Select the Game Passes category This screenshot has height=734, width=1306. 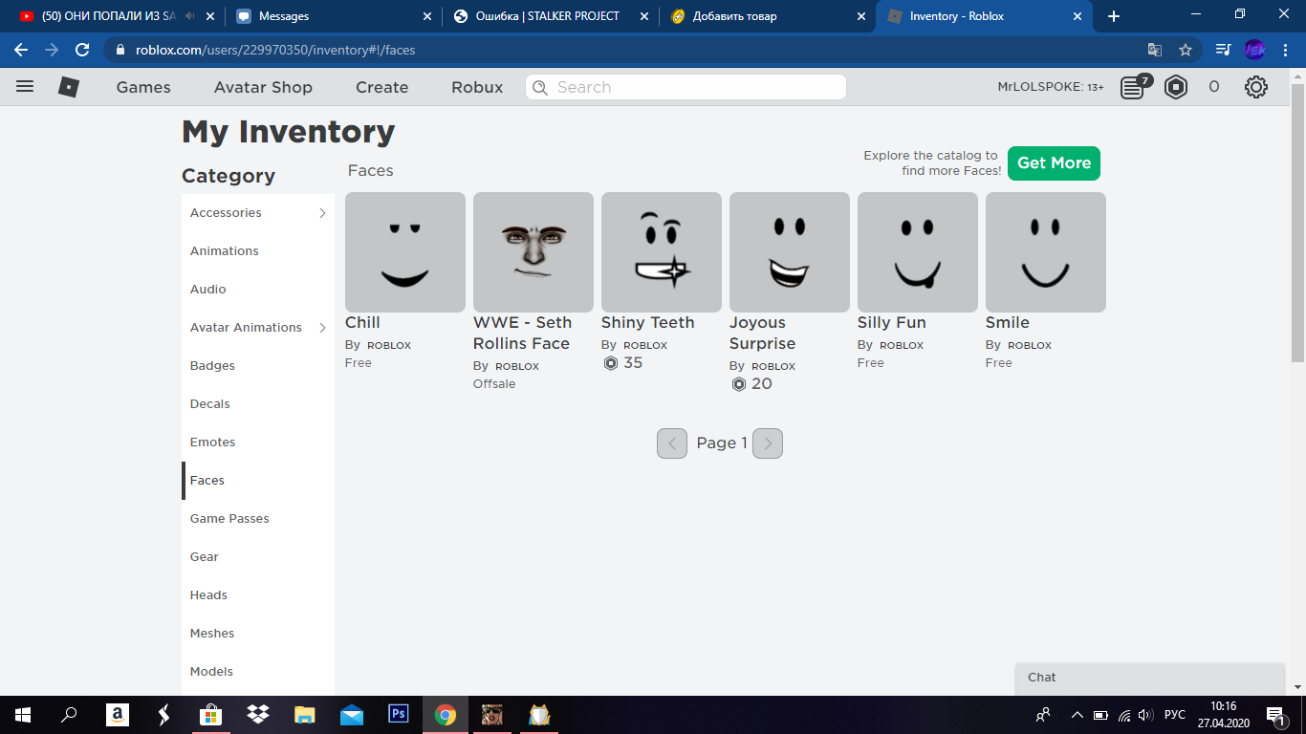[x=229, y=519]
